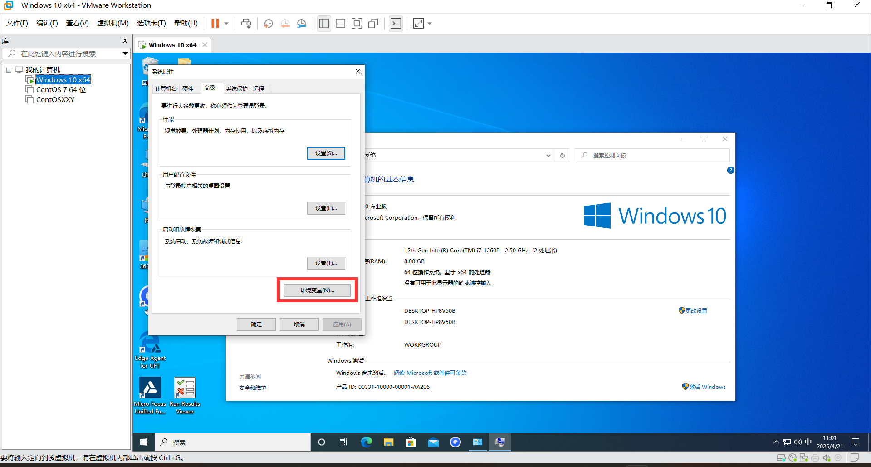Switch to the 系统保护 tab

tap(237, 89)
